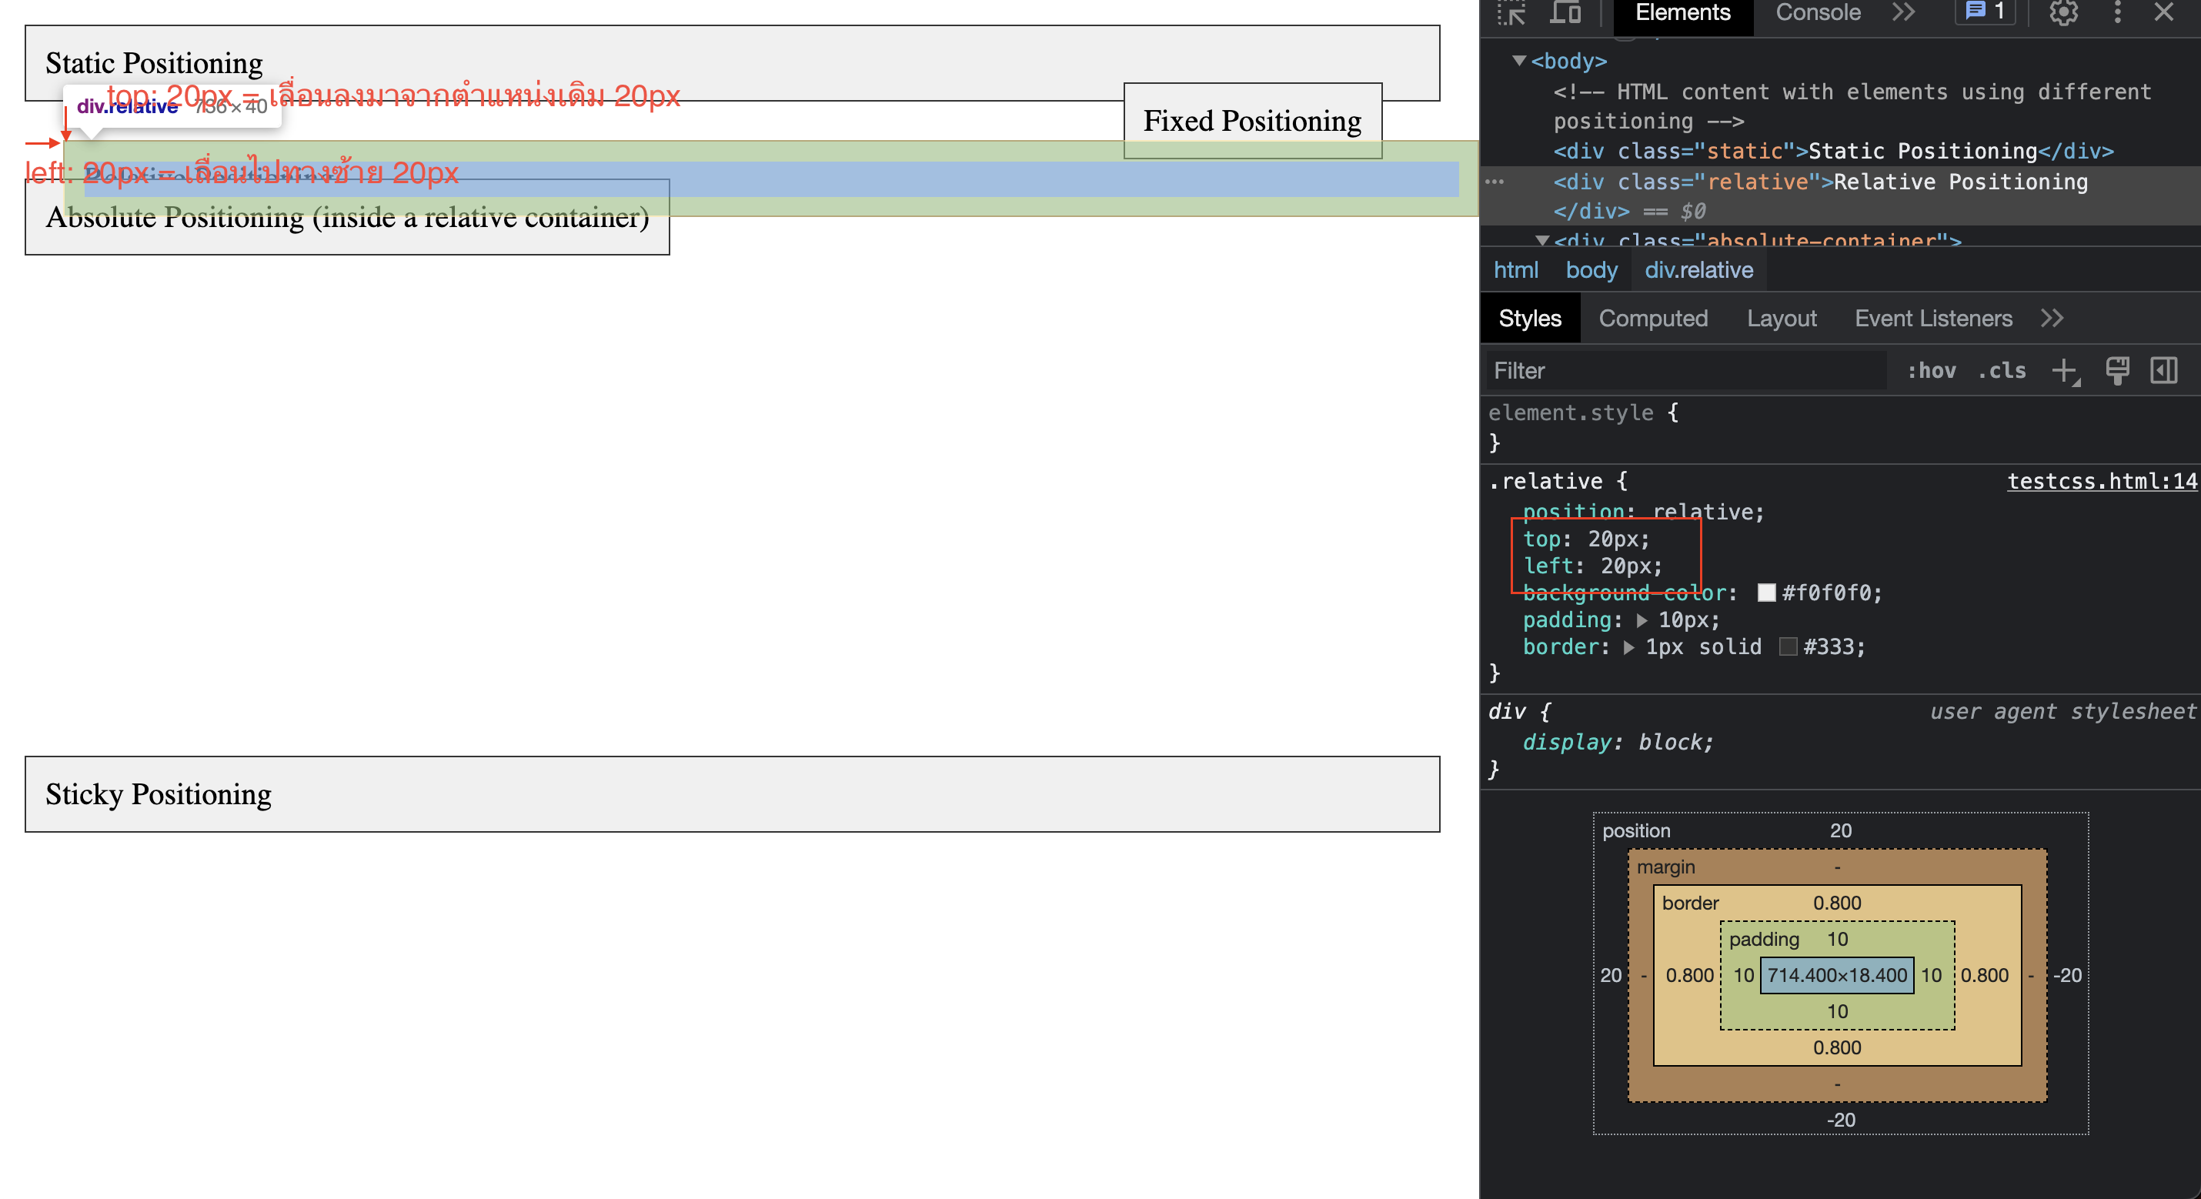The image size is (2201, 1199).
Task: Collapse the absolute-container div node
Action: pos(1542,241)
